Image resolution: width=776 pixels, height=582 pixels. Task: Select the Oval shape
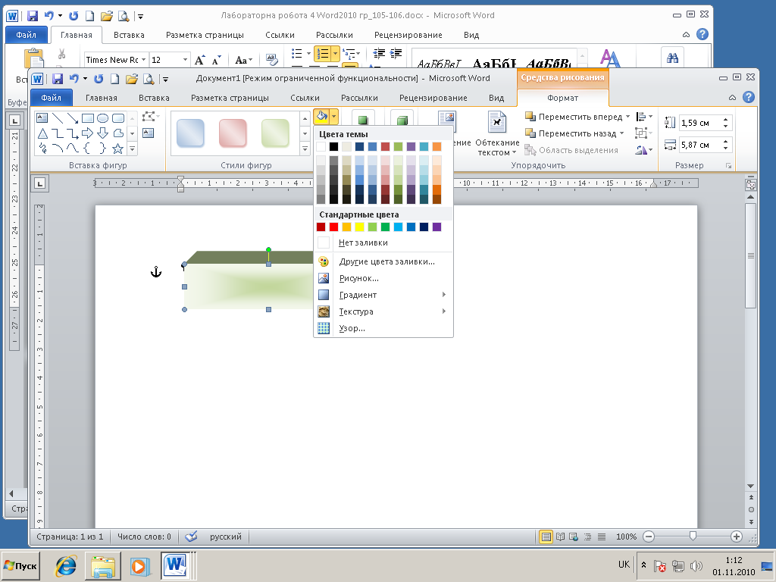(x=102, y=117)
